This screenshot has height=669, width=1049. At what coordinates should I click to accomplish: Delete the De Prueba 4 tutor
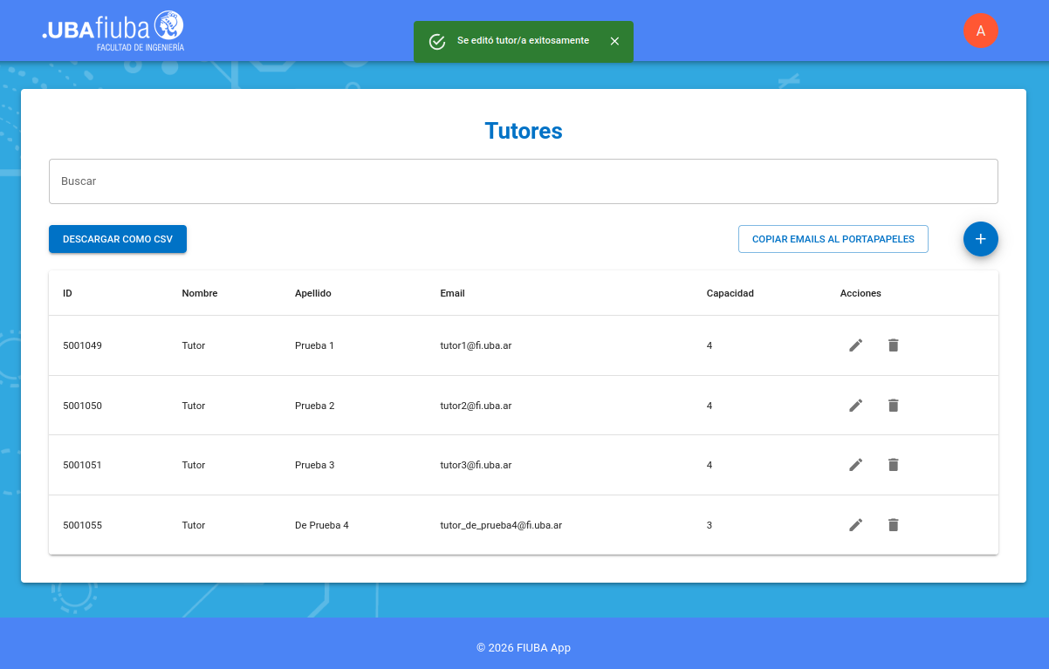click(x=893, y=525)
